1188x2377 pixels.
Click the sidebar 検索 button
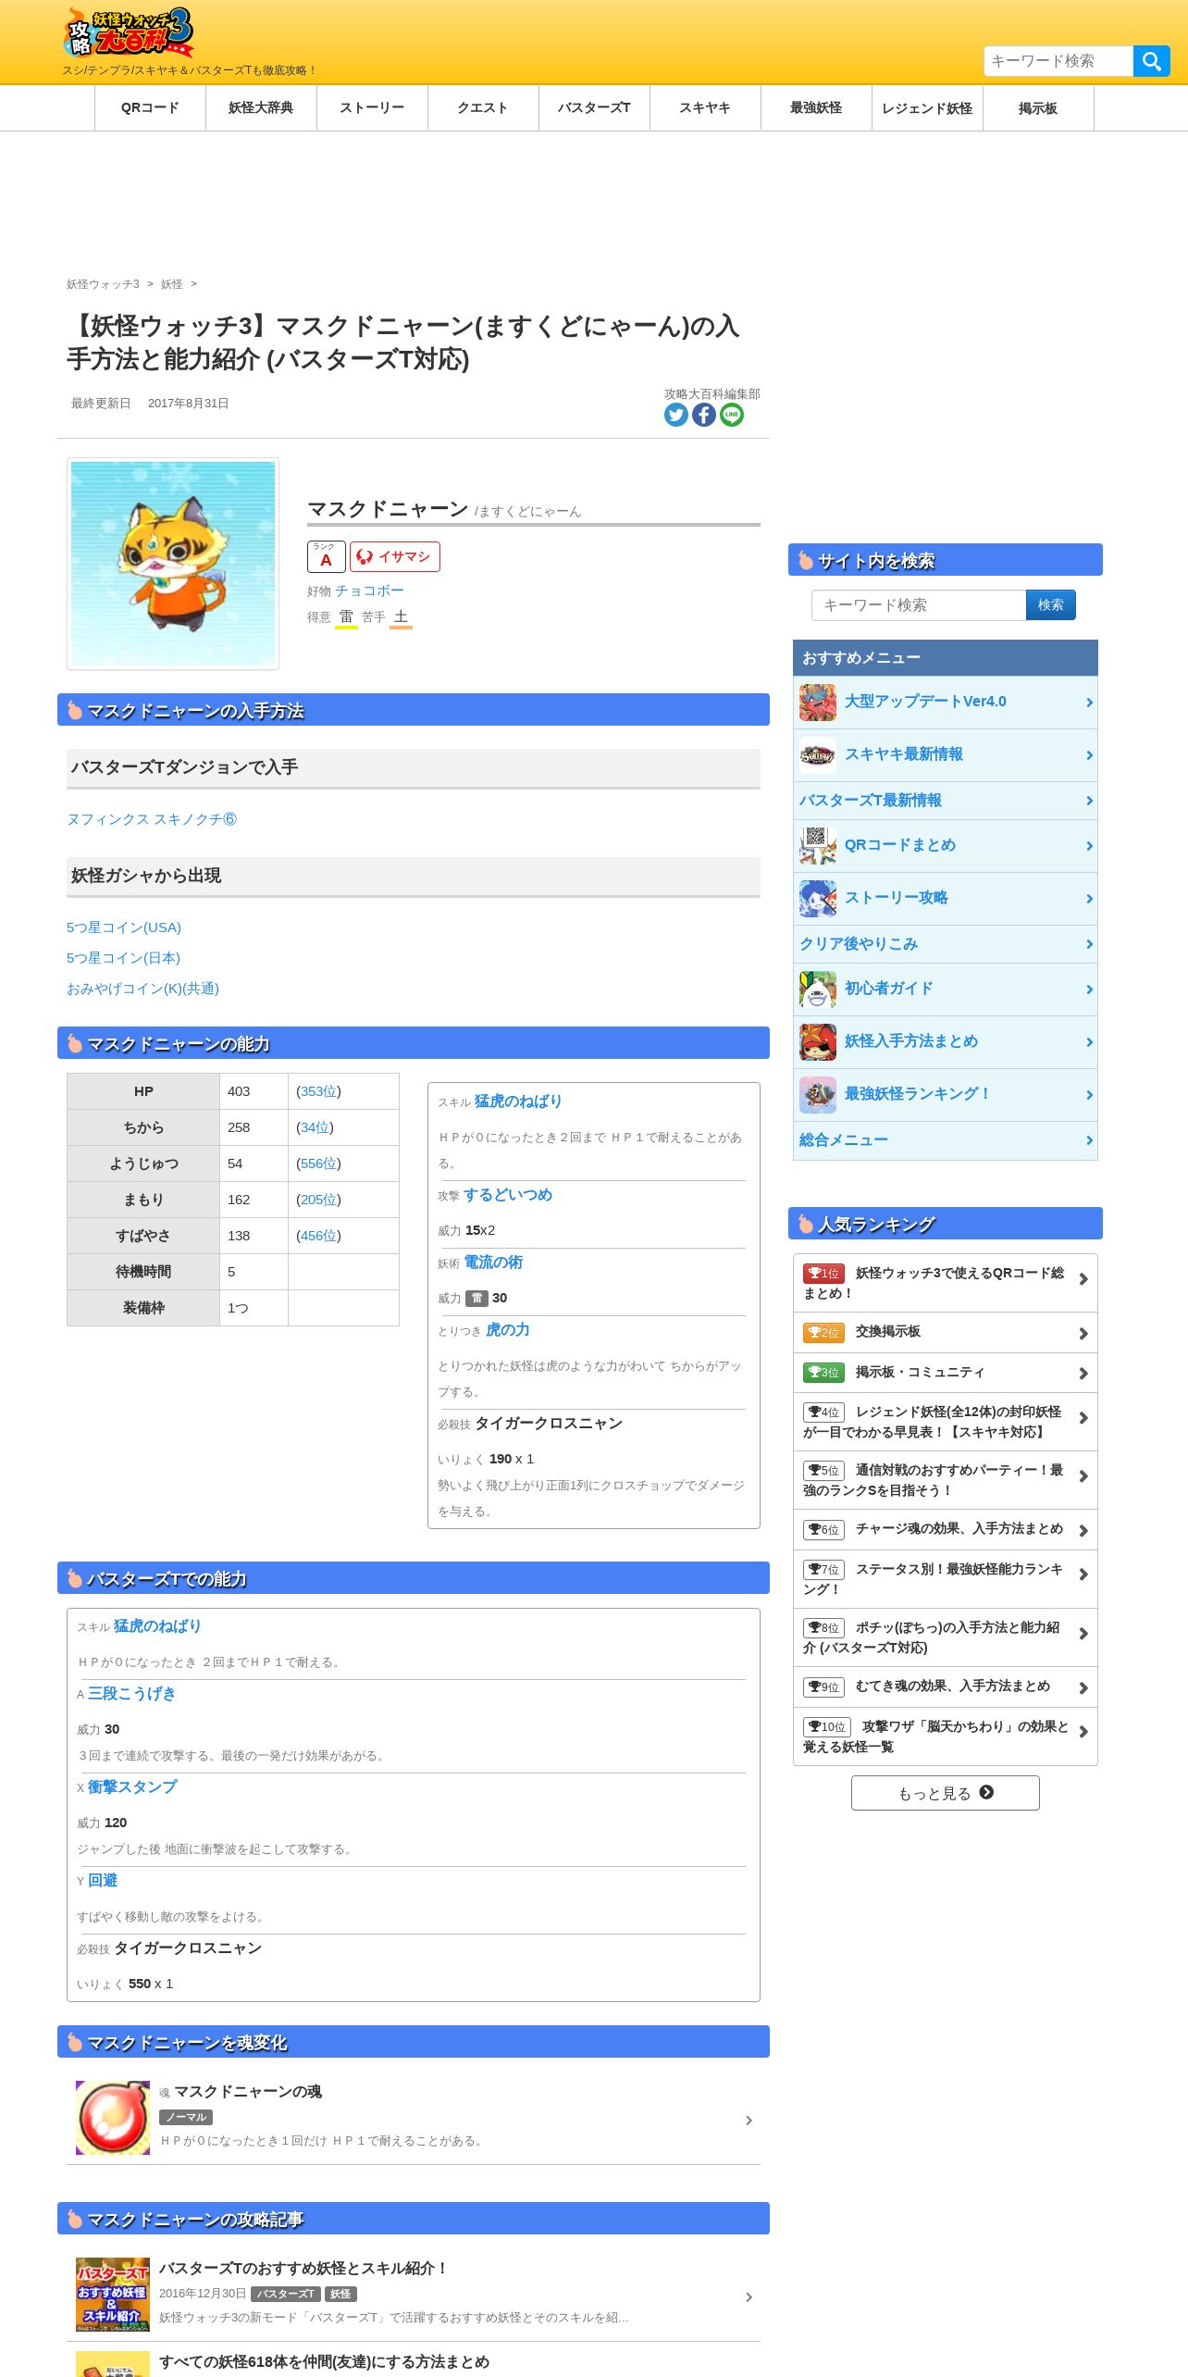(x=1051, y=605)
